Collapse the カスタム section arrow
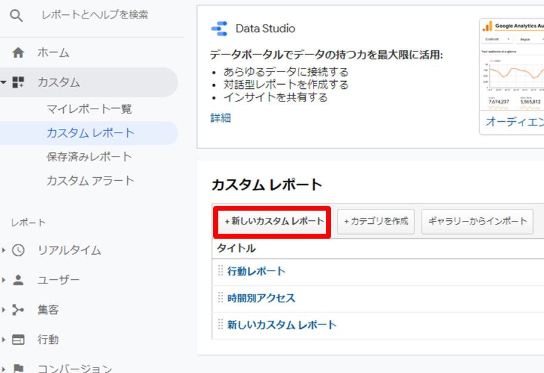This screenshot has width=544, height=373. click(4, 82)
